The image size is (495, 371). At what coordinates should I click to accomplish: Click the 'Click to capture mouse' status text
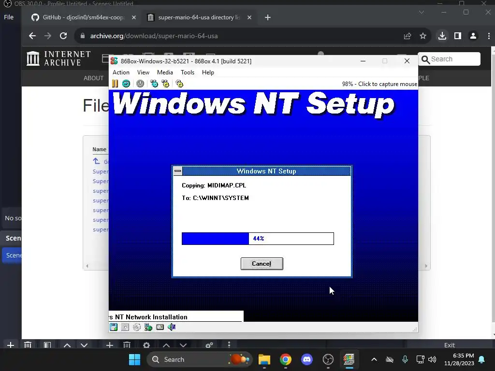(387, 84)
